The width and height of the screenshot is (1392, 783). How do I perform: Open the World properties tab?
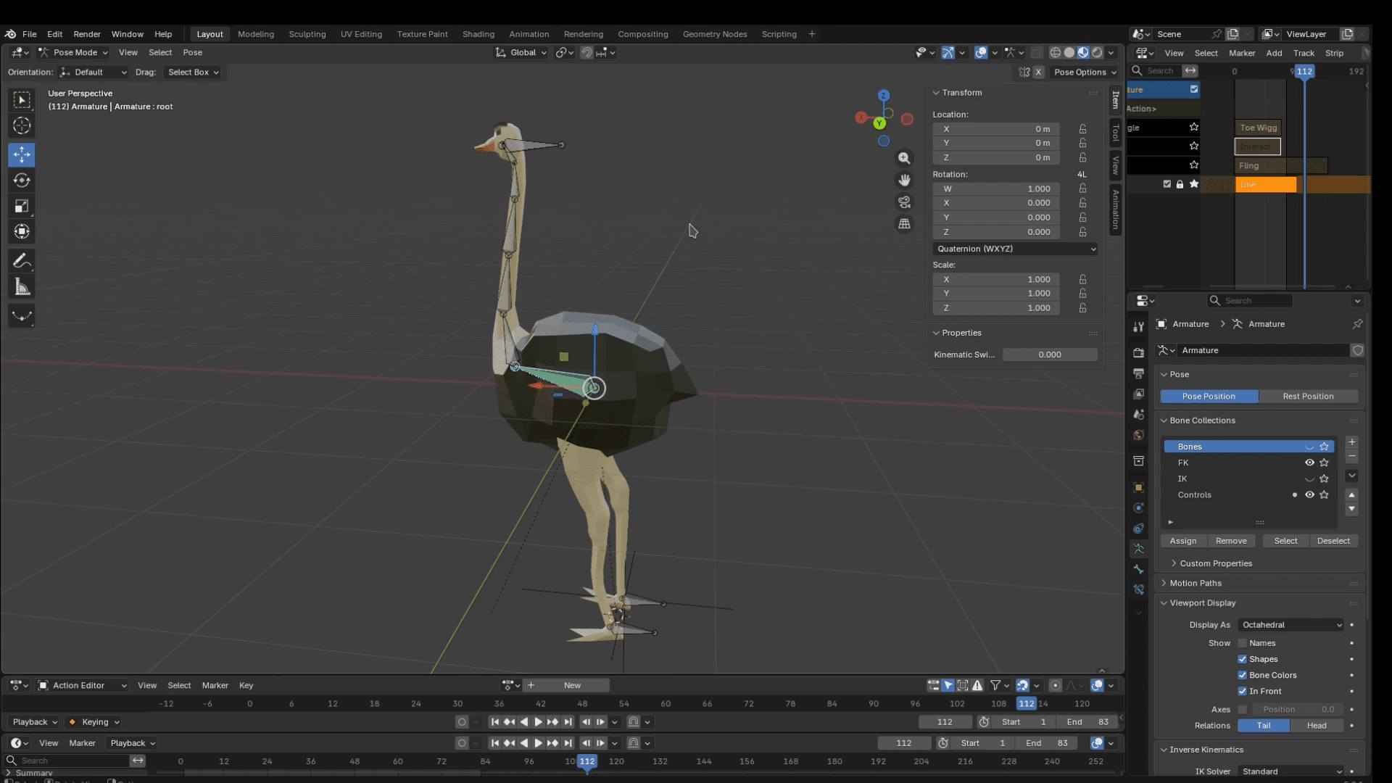[1138, 435]
